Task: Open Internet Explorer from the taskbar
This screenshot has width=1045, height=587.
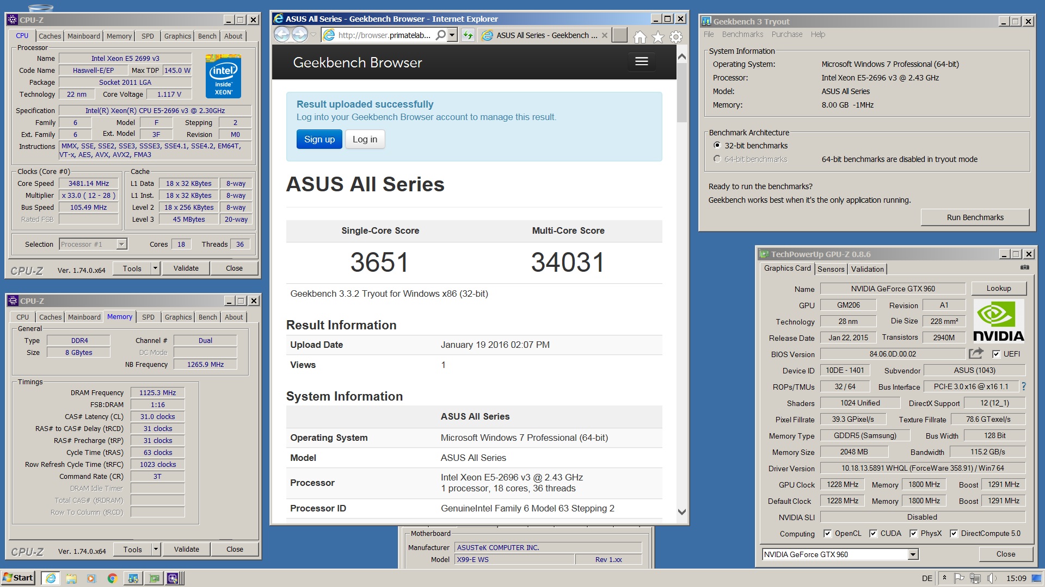Action: pos(51,578)
